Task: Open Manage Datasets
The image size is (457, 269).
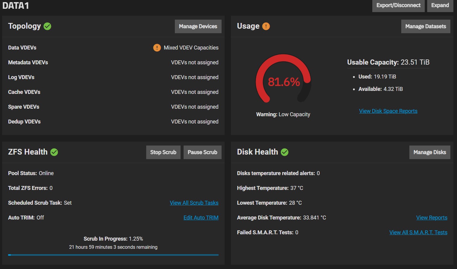Action: coord(426,27)
